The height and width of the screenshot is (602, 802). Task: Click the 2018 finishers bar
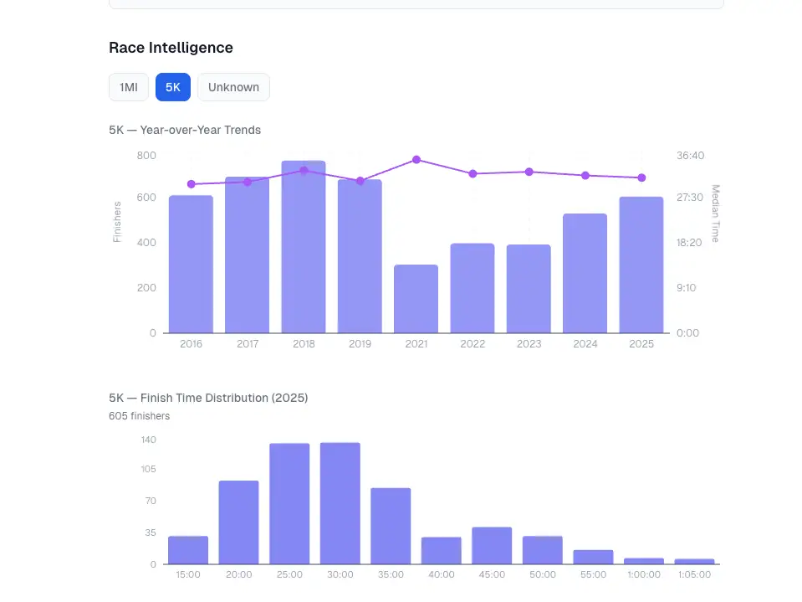tap(304, 247)
